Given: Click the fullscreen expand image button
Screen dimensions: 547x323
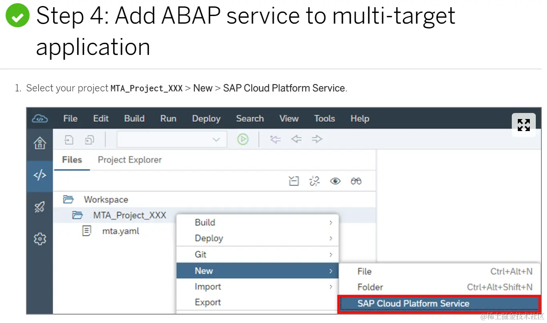Looking at the screenshot, I should [x=523, y=125].
